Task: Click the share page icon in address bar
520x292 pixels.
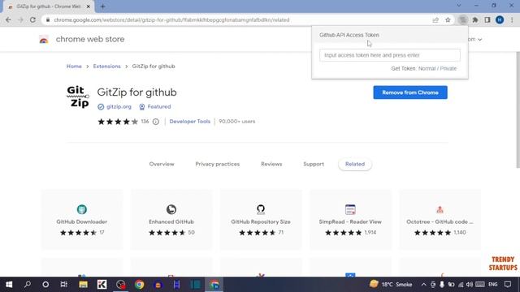Action: point(435,19)
